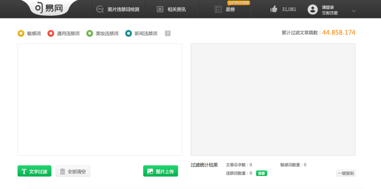The height and width of the screenshot is (189, 381).
Task: Select the 敏感词 radio option
Action: click(x=21, y=33)
